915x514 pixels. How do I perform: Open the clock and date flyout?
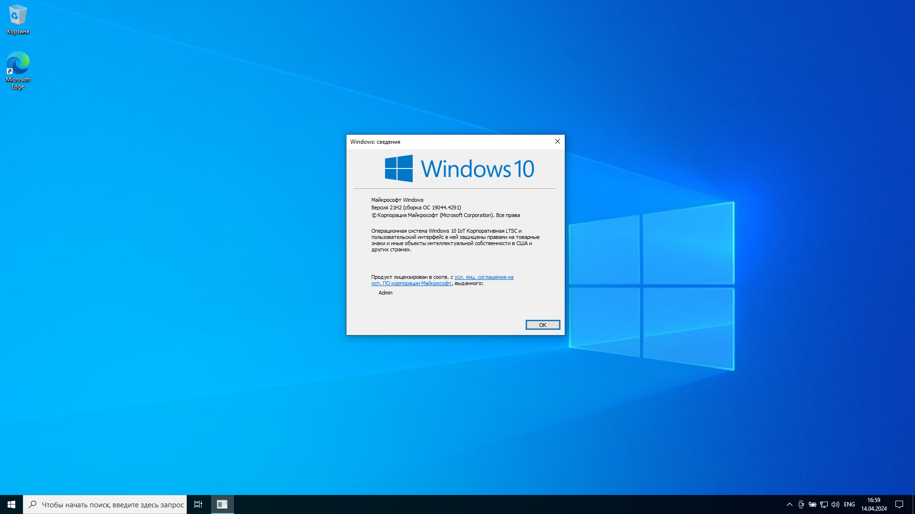(x=874, y=504)
